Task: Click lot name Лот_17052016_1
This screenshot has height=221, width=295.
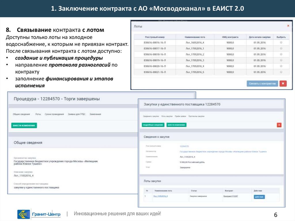Action: 195,48
